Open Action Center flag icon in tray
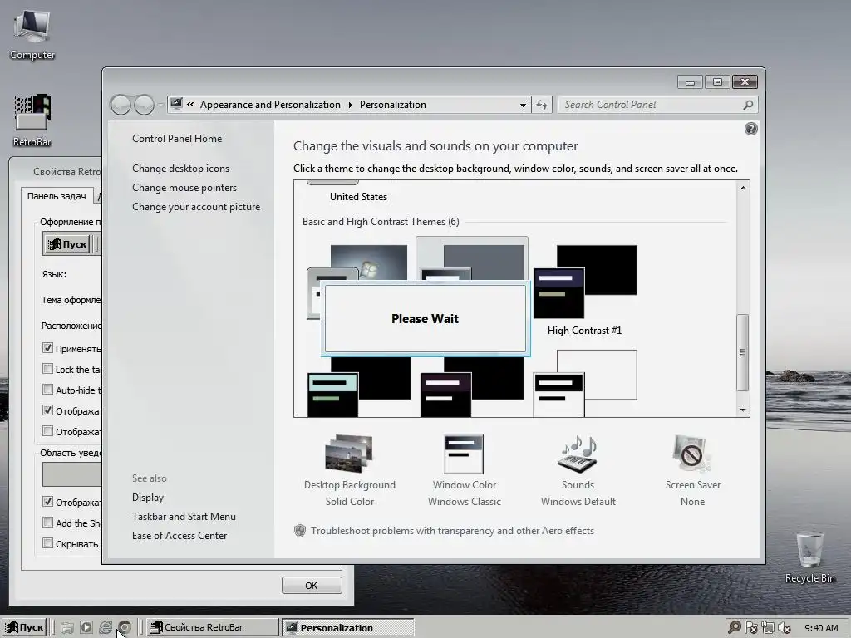 tap(751, 628)
